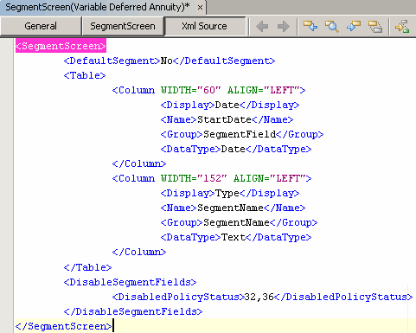Click the ALIGN="LEFT" attribute of the WIDTH 152 column
Image resolution: width=416 pixels, height=333 pixels.
(x=270, y=178)
